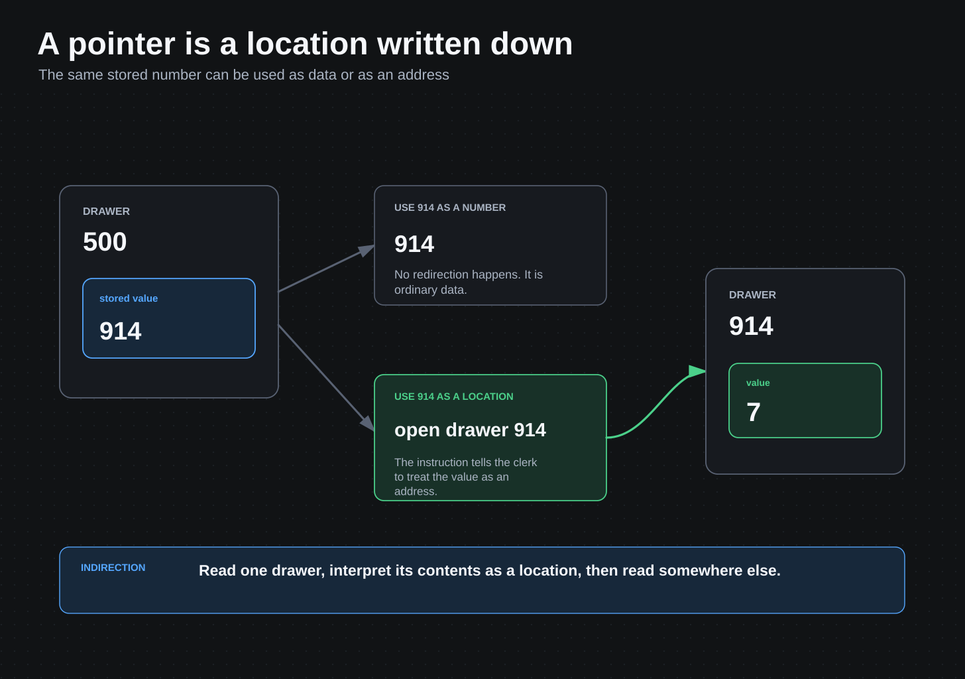Click the "USE 914 AS A NUMBER" heading
The image size is (965, 679).
pyautogui.click(x=450, y=208)
